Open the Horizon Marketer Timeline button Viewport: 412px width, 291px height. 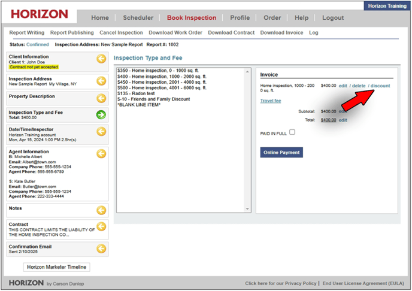(56, 267)
